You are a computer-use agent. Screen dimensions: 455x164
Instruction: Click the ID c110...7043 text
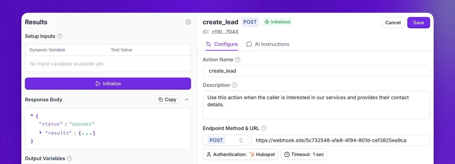pyautogui.click(x=220, y=32)
